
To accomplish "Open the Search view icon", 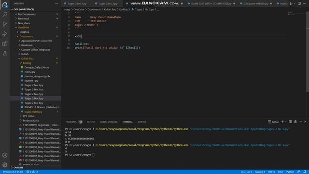I will (5, 14).
